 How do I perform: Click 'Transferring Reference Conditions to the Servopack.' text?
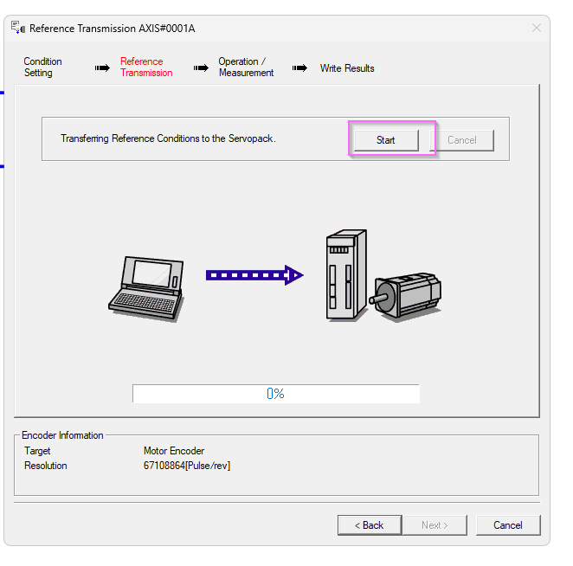[x=168, y=138]
